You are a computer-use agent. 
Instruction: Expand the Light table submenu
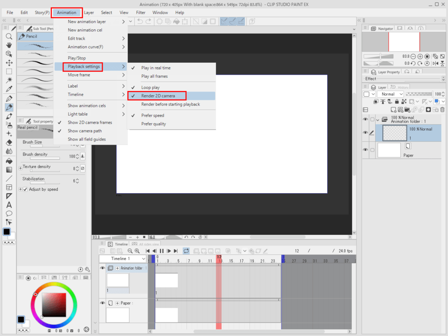point(91,114)
